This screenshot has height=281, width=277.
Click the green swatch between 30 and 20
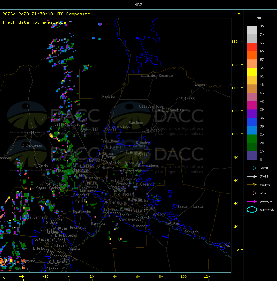[x=252, y=138]
